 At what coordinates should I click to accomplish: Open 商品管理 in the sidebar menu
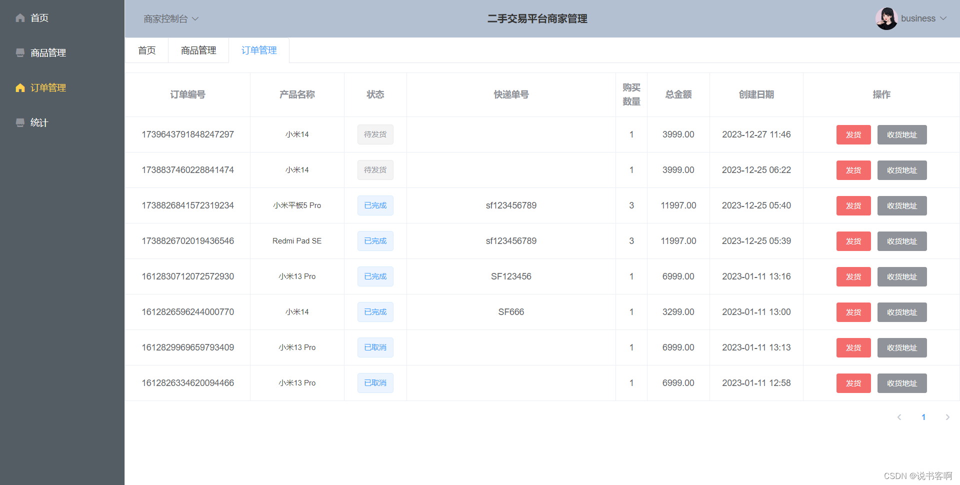click(62, 52)
